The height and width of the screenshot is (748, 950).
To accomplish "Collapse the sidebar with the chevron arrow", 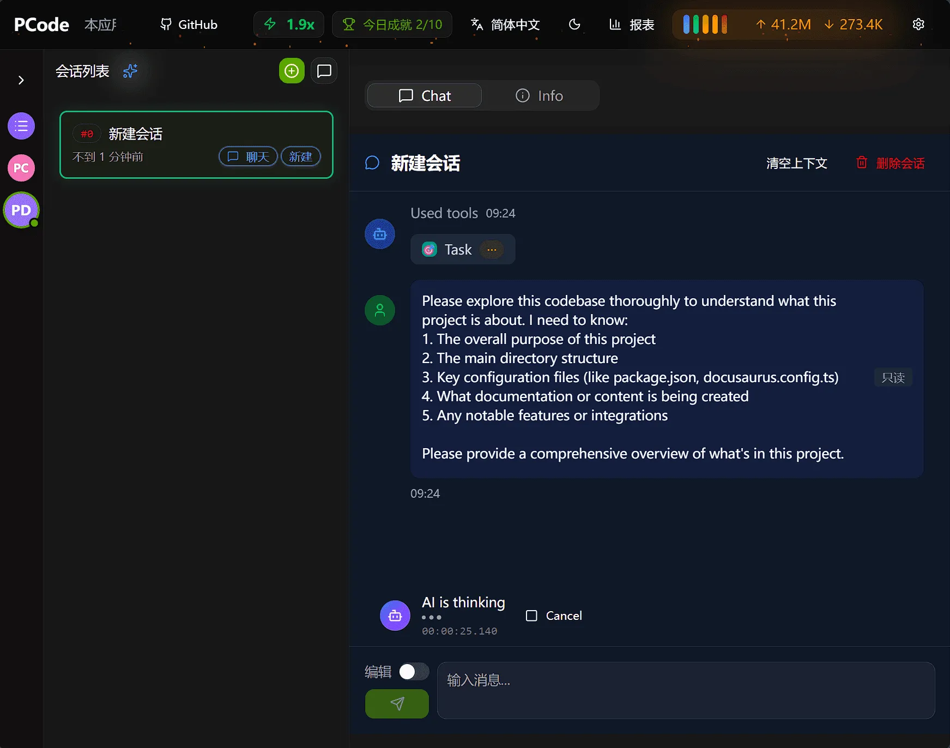I will pos(21,80).
